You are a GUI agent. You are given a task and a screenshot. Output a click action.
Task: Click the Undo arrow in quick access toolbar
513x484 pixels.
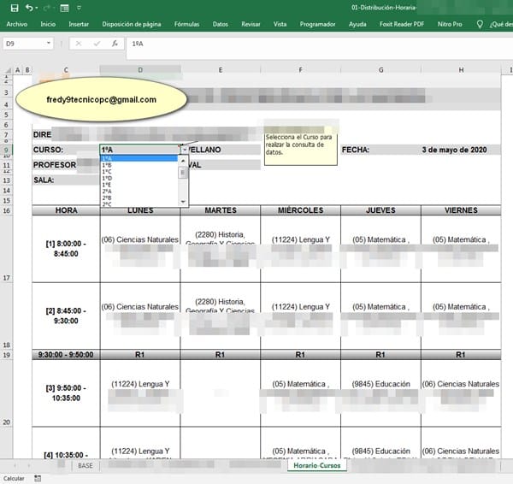pos(29,8)
